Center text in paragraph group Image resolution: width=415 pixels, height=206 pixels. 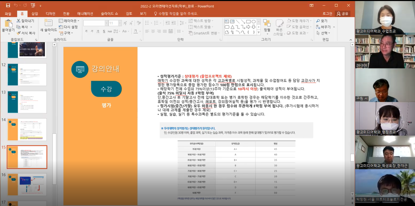[x=153, y=31]
